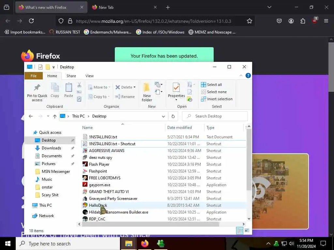Viewport: 334px width, 250px height.
Task: Click the Cut scissors icon
Action: point(79,85)
